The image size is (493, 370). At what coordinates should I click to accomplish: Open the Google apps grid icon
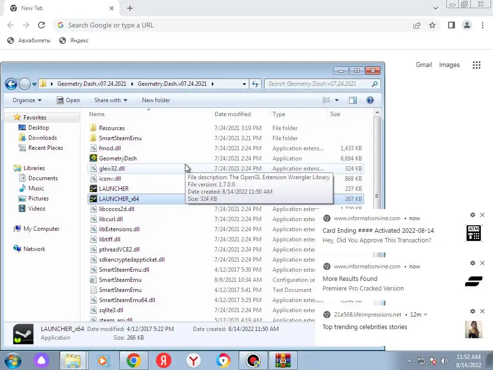click(x=477, y=65)
